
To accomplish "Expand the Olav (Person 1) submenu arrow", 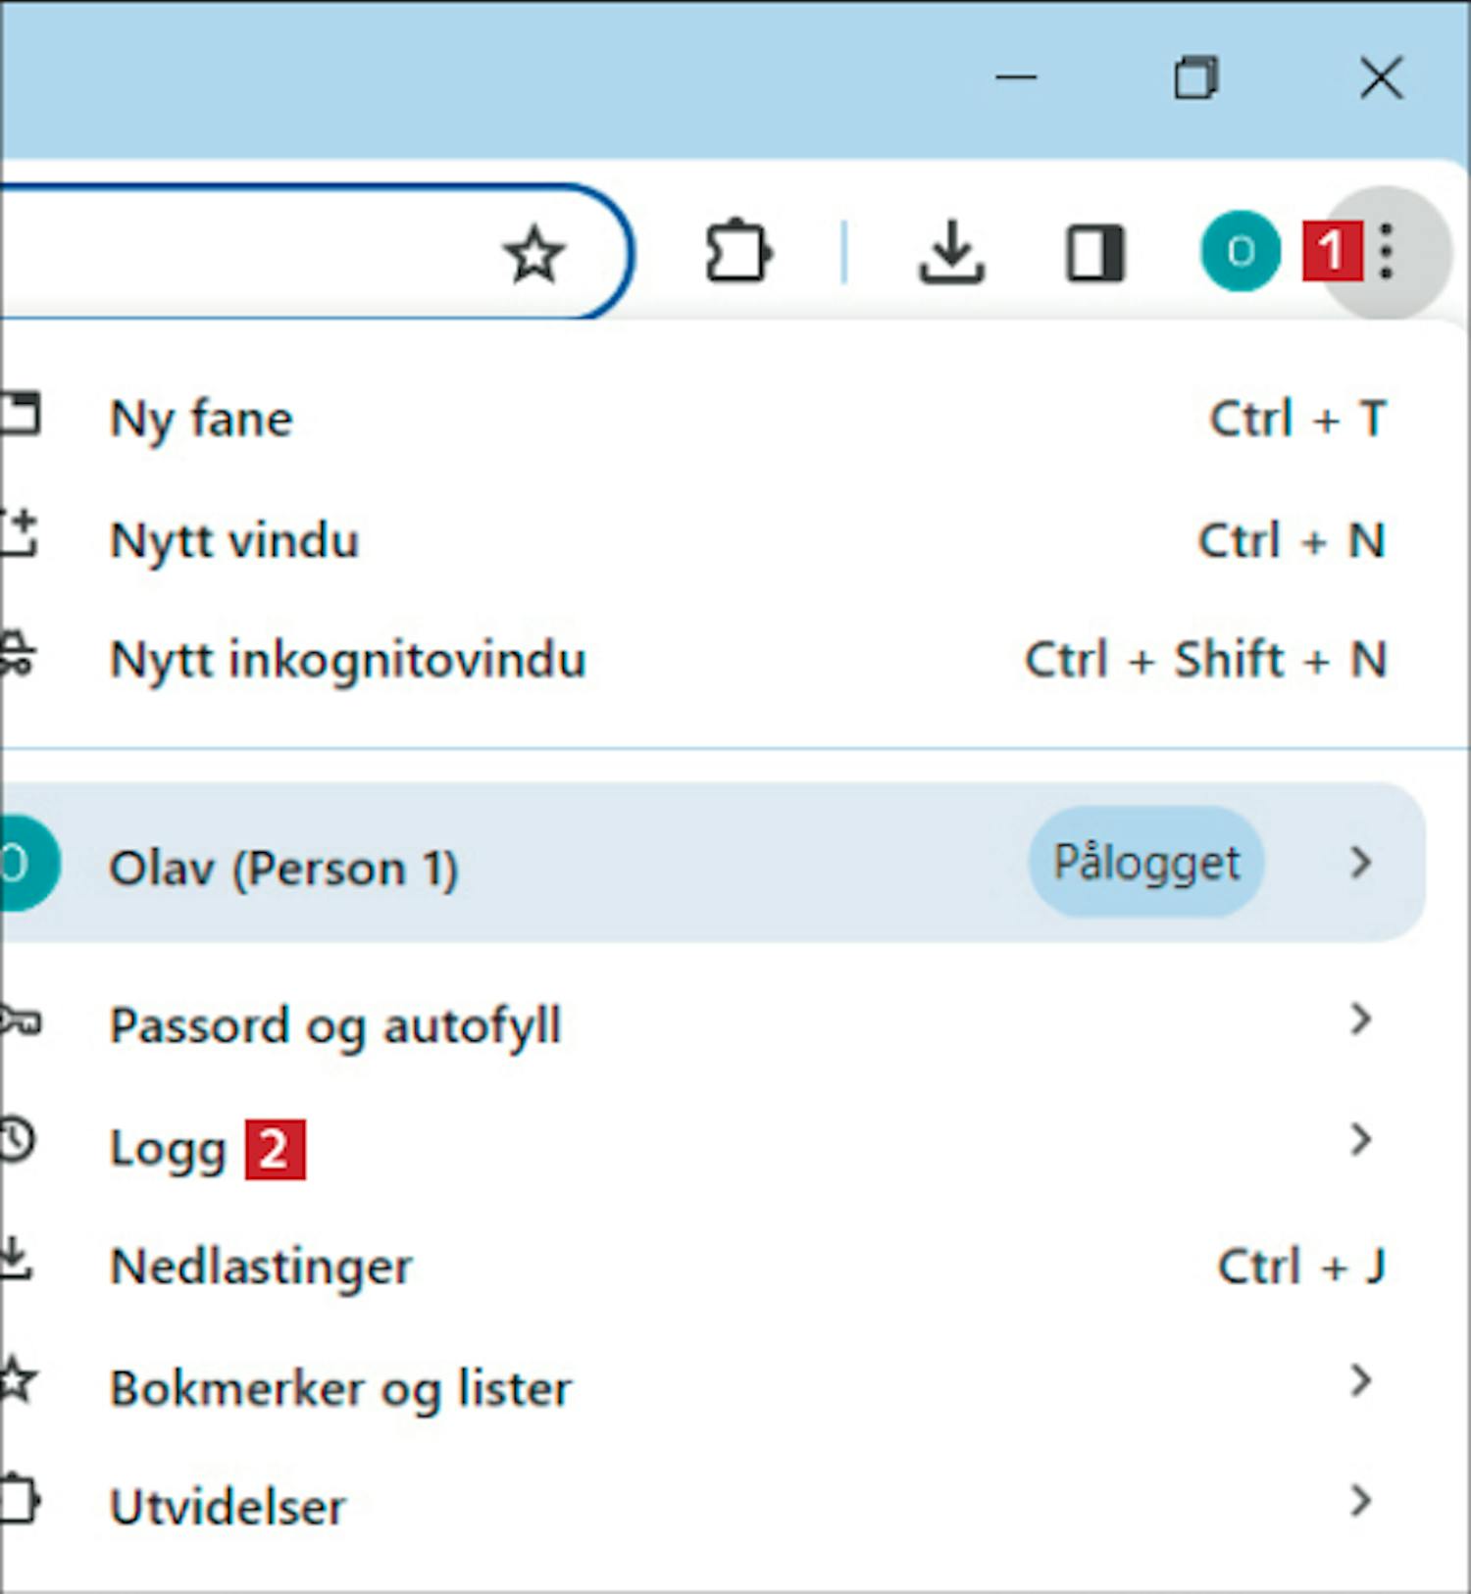I will 1360,863.
